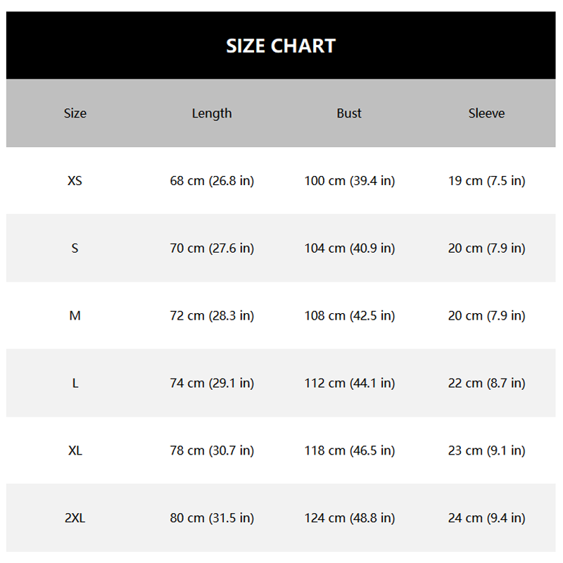Select the Size column header
The height and width of the screenshot is (563, 563).
click(x=75, y=113)
